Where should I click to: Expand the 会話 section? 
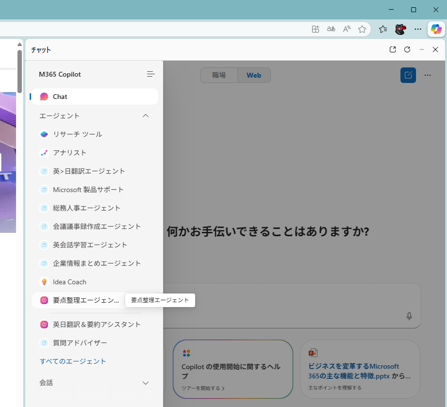[x=145, y=383]
